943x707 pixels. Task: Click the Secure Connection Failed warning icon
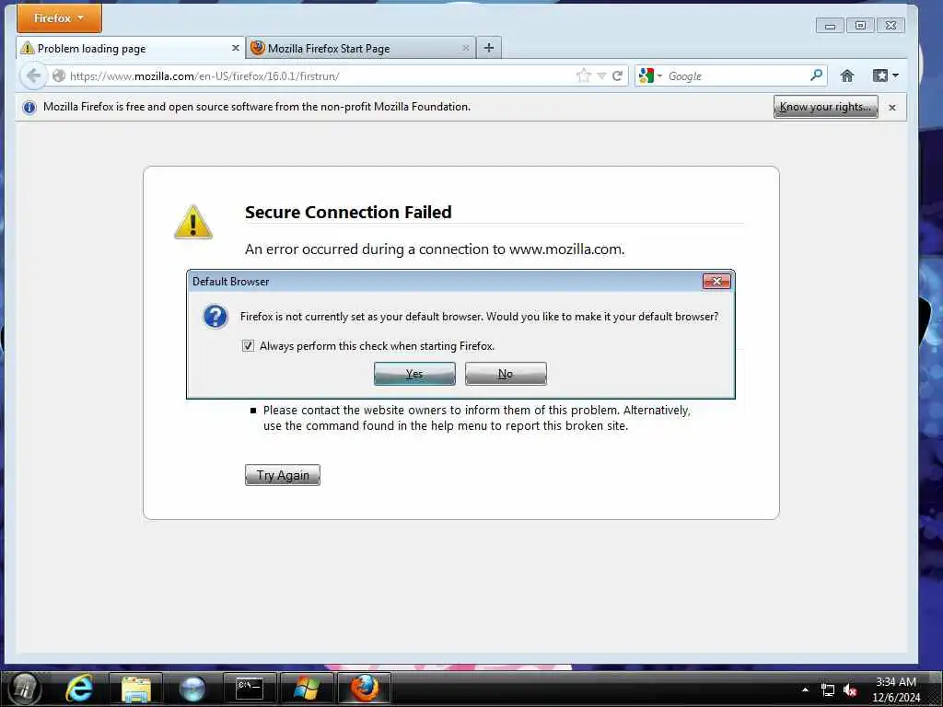coord(193,222)
